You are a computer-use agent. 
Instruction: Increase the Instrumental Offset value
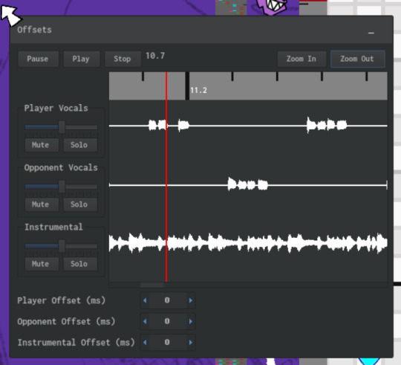click(191, 342)
